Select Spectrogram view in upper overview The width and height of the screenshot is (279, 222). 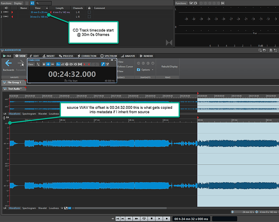coord(29,114)
